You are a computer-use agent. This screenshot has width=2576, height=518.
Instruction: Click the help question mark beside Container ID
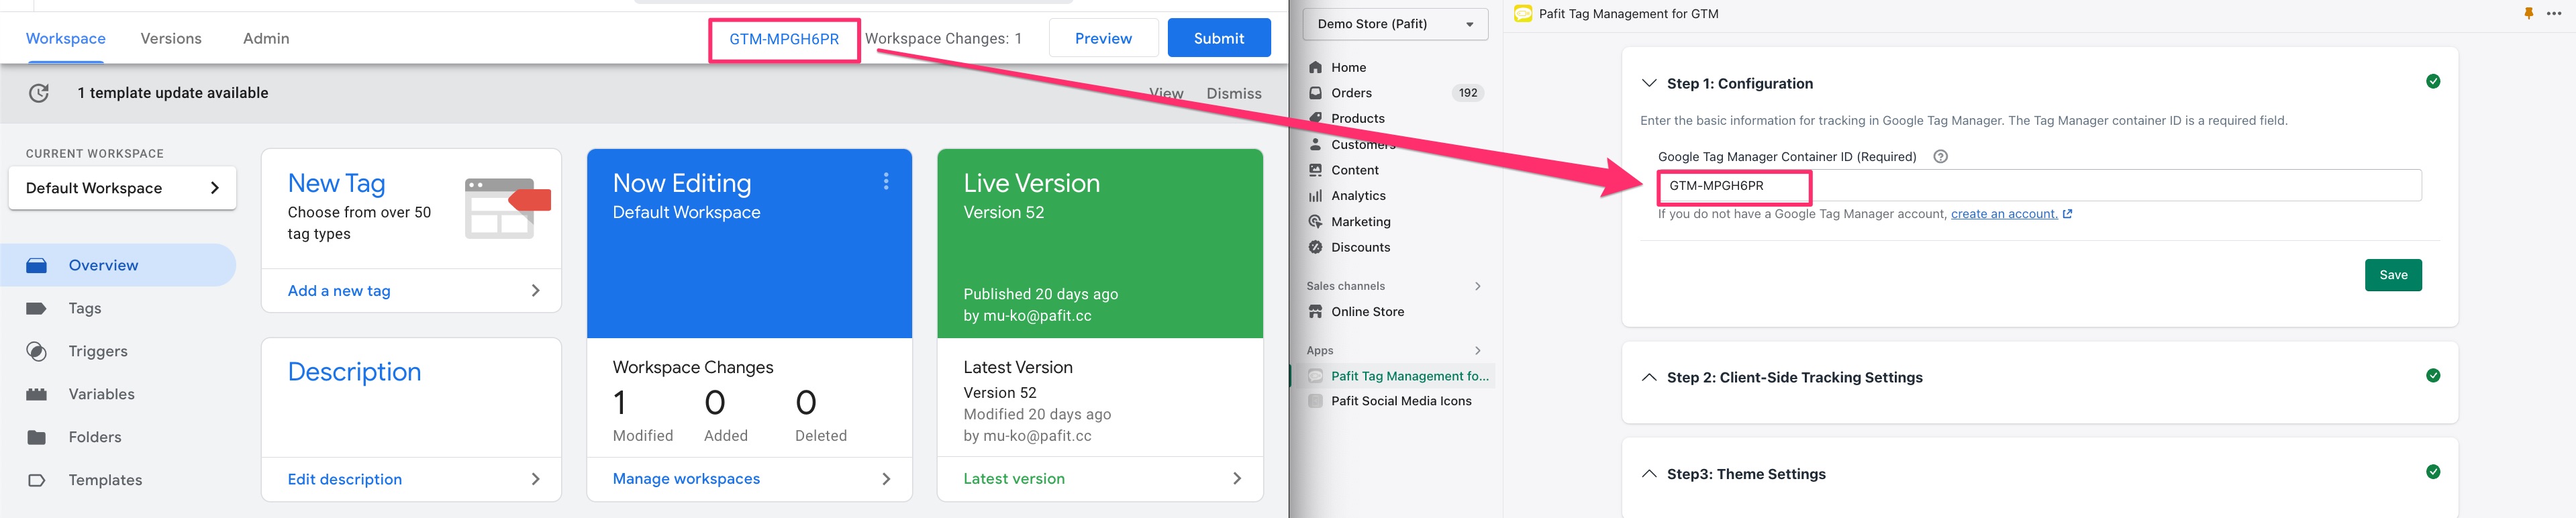coord(1941,157)
